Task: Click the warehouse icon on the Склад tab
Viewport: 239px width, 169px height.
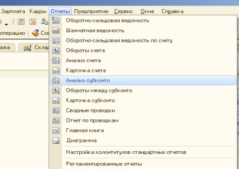Action: click(x=27, y=48)
